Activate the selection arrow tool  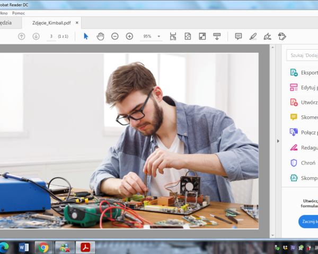pyautogui.click(x=86, y=37)
